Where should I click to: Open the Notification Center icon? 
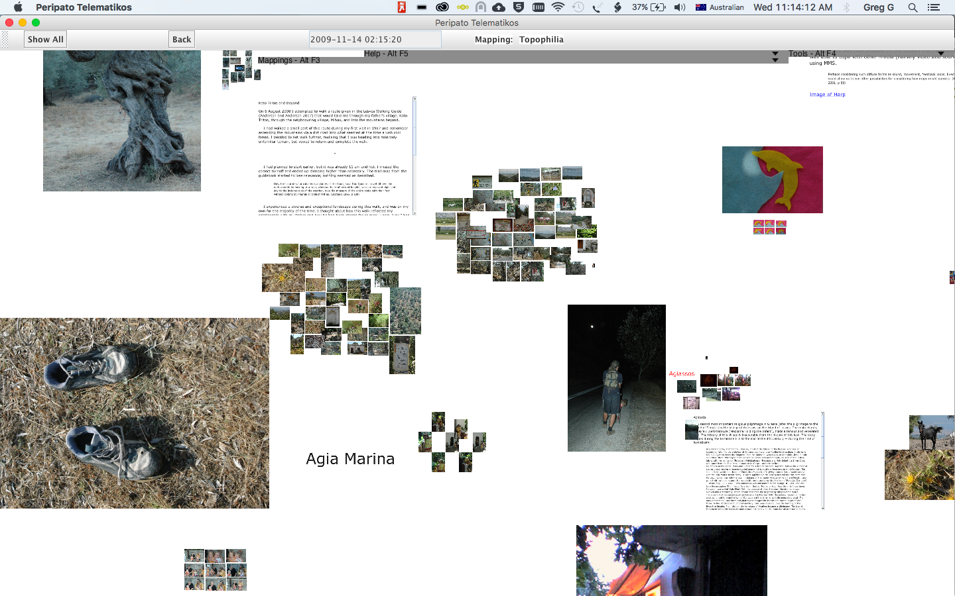[934, 7]
